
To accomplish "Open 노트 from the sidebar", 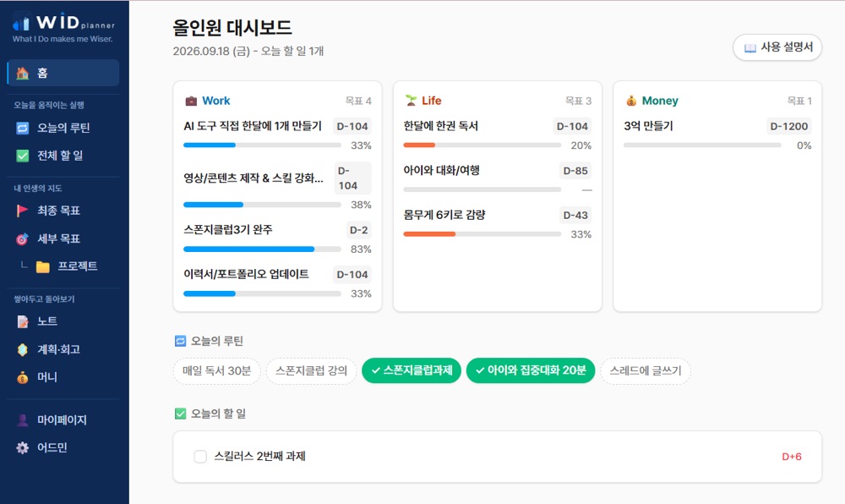I will 63,322.
